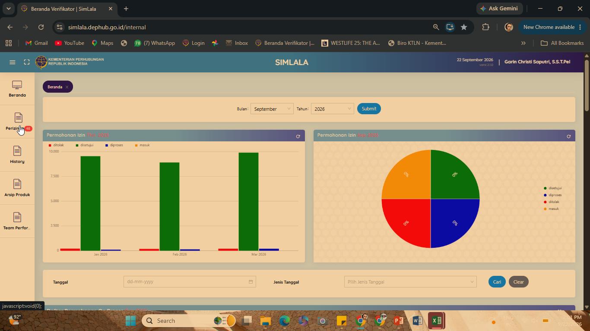
Task: Submit the month and year filter
Action: [369, 109]
